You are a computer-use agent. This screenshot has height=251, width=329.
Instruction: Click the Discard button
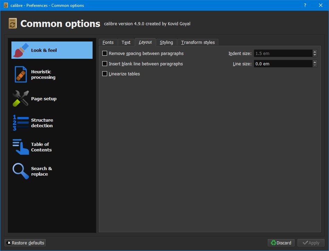[x=281, y=243]
